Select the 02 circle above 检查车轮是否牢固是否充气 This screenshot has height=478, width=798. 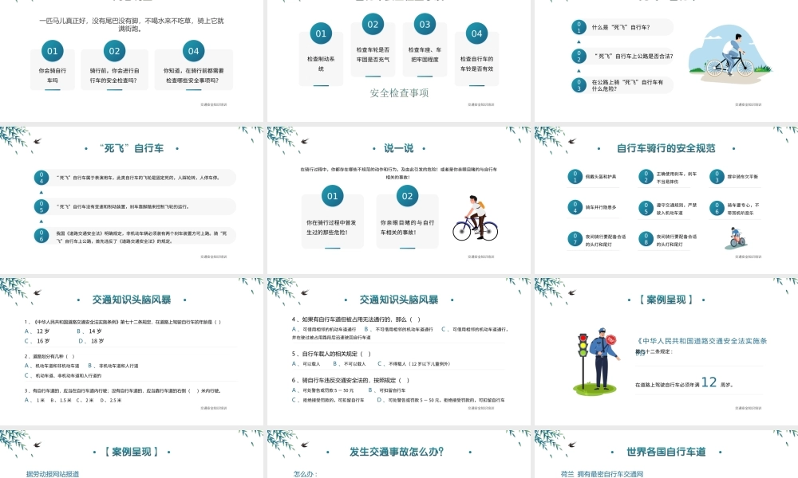[373, 24]
